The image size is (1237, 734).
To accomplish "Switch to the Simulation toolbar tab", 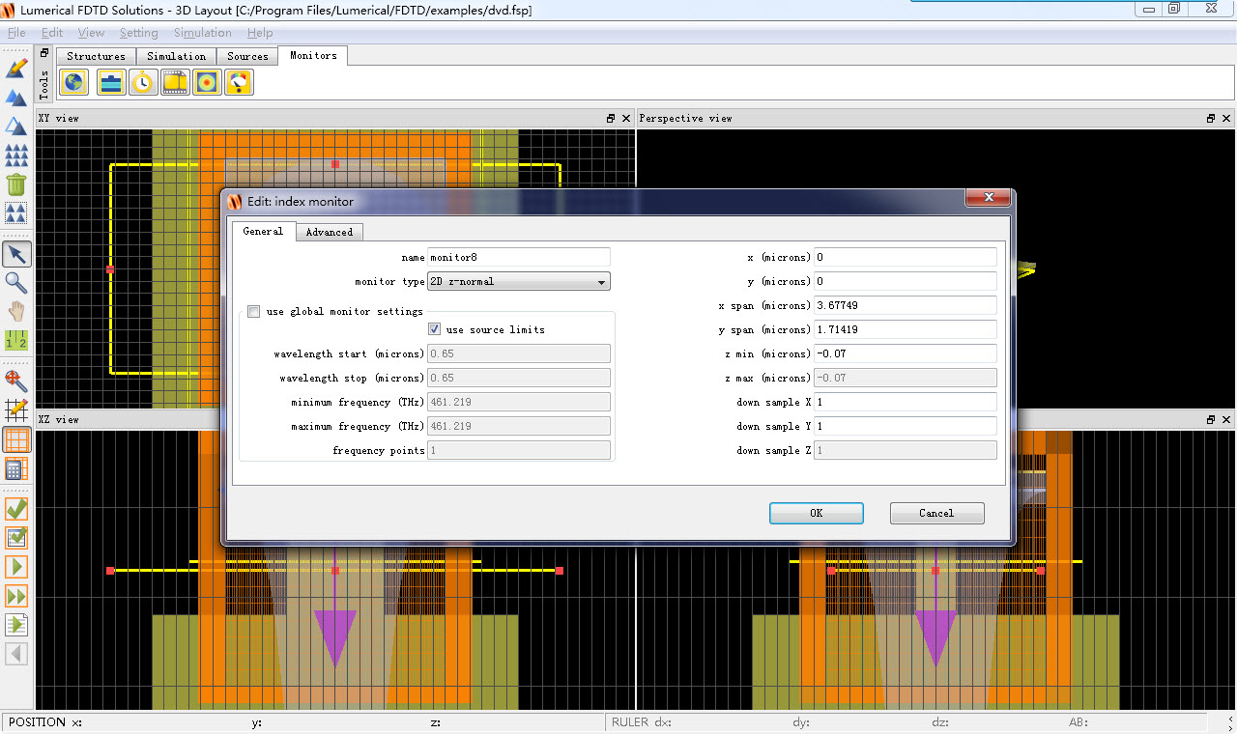I will pyautogui.click(x=176, y=56).
